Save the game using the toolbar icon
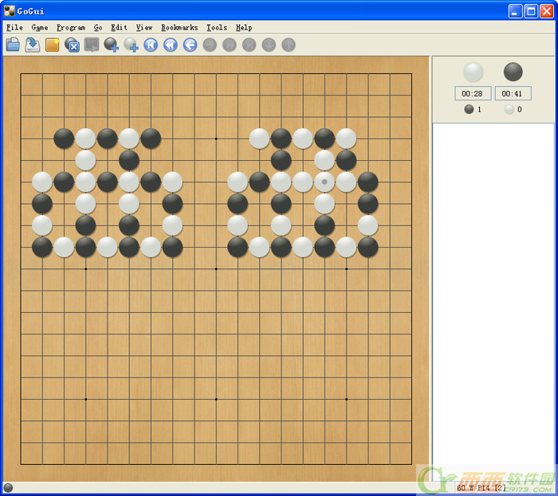Screen dimensions: 558x496 point(33,45)
